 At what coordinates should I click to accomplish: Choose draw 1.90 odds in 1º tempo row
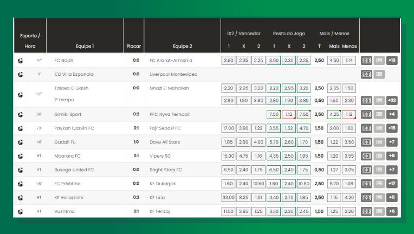243,101
